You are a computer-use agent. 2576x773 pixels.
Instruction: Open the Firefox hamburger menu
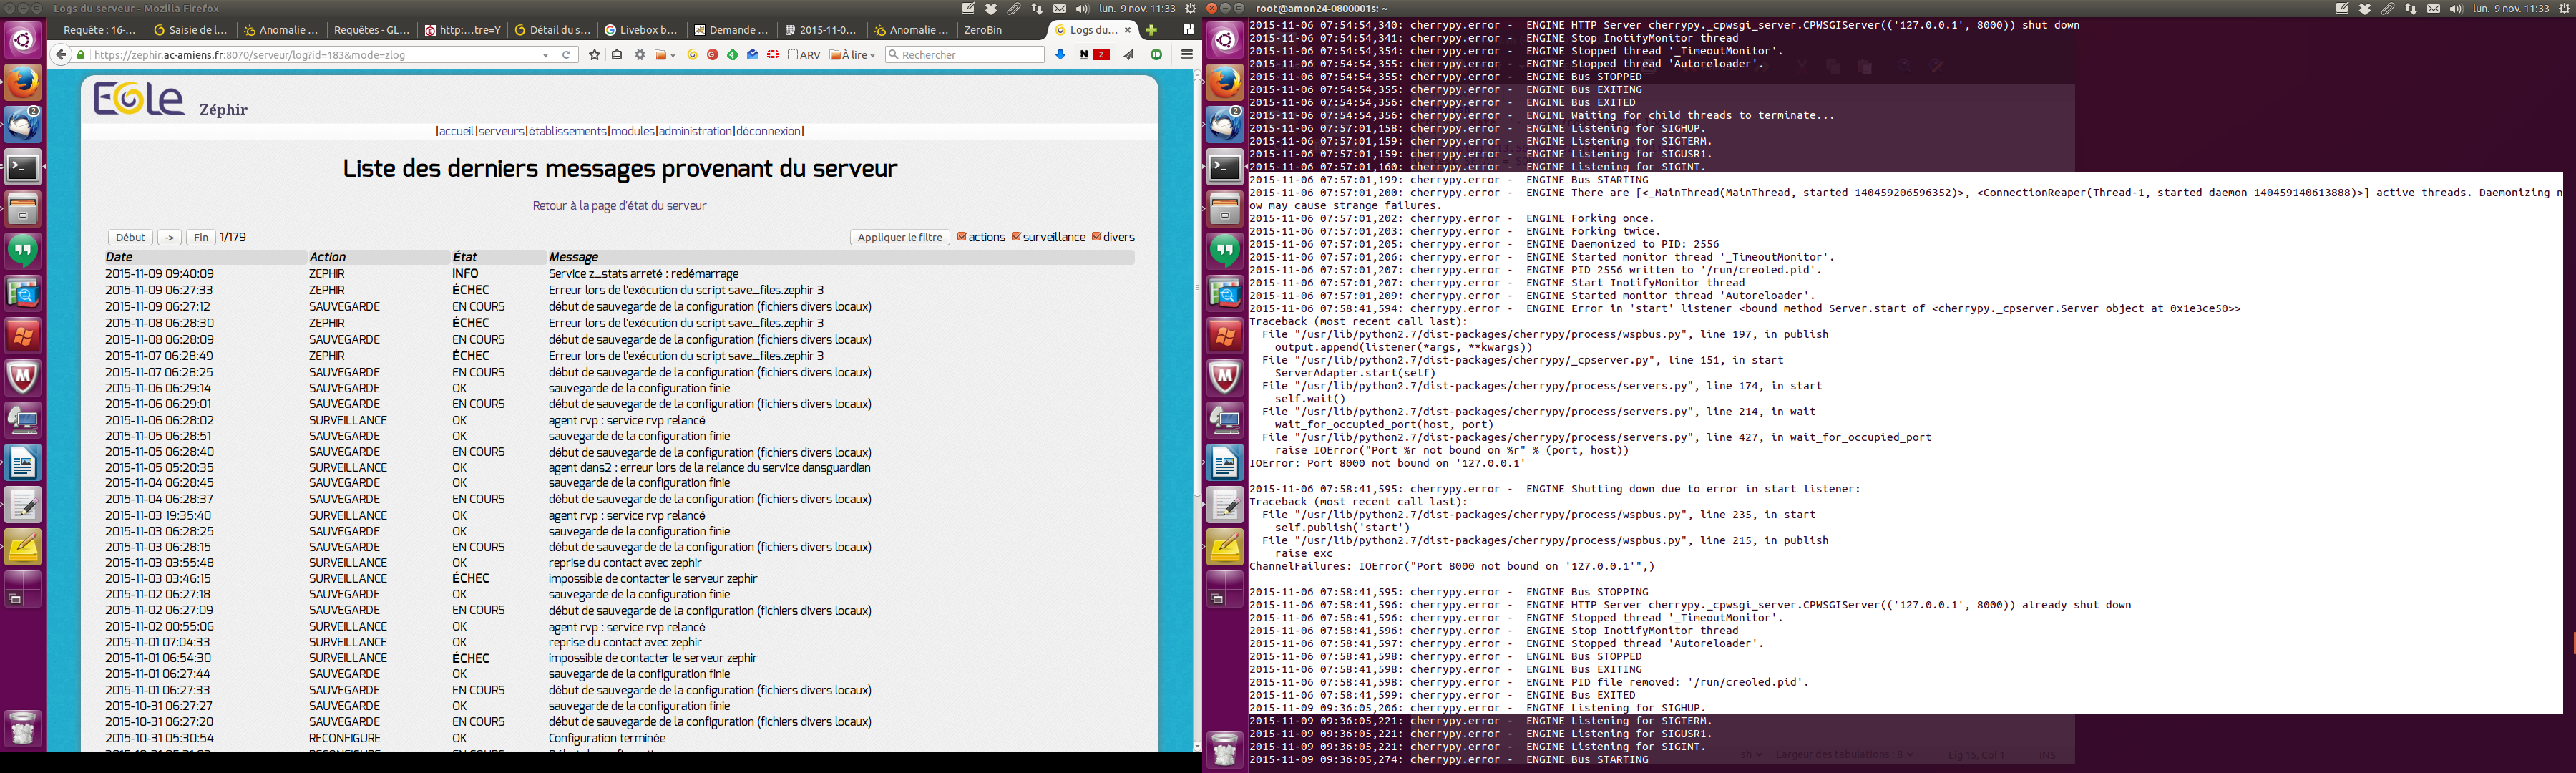pyautogui.click(x=1187, y=55)
